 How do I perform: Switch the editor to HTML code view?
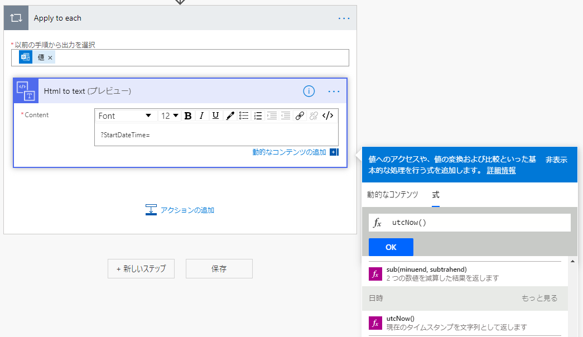click(x=327, y=115)
